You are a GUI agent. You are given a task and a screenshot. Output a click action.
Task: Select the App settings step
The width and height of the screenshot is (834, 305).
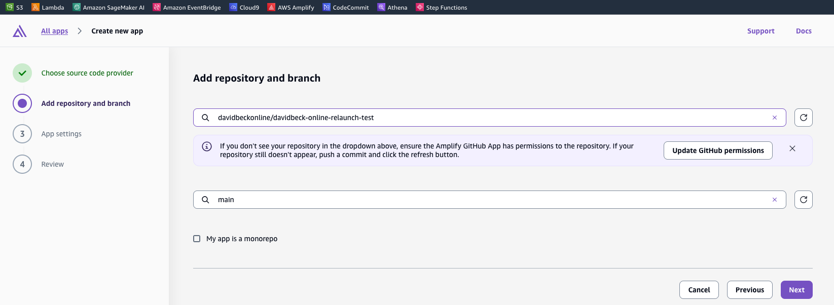pyautogui.click(x=61, y=134)
